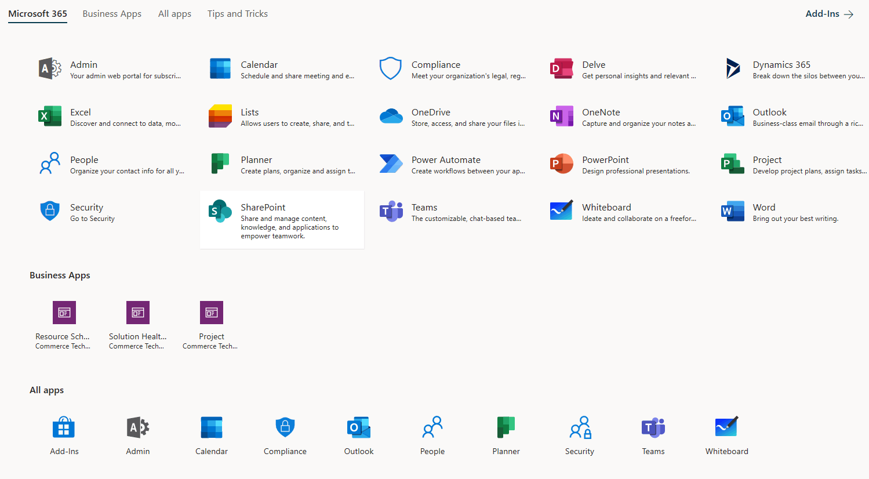Click the SharePoint title text

(x=263, y=208)
